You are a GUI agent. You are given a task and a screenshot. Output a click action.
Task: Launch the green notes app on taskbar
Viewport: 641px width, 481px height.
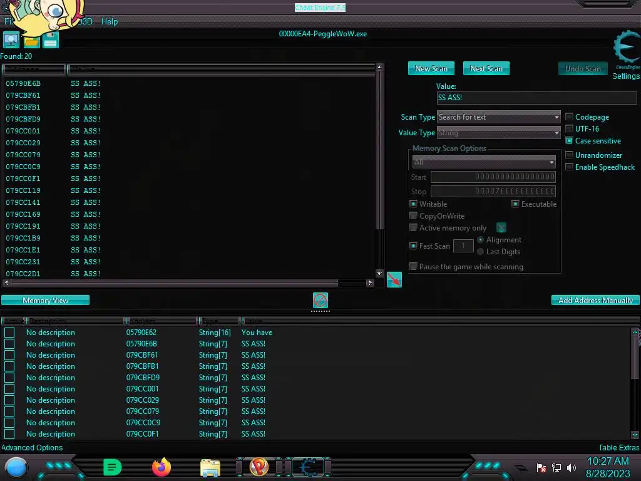click(x=112, y=467)
